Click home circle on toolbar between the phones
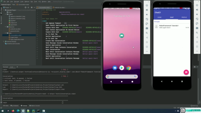 point(147,42)
